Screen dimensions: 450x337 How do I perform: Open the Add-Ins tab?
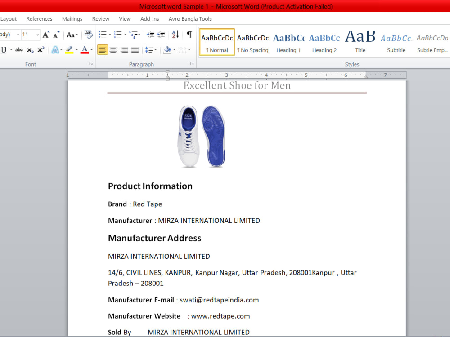click(x=149, y=18)
